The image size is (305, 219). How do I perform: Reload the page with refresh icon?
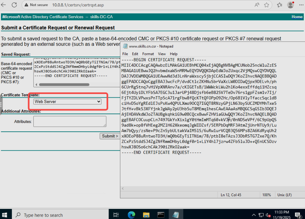(14, 5)
